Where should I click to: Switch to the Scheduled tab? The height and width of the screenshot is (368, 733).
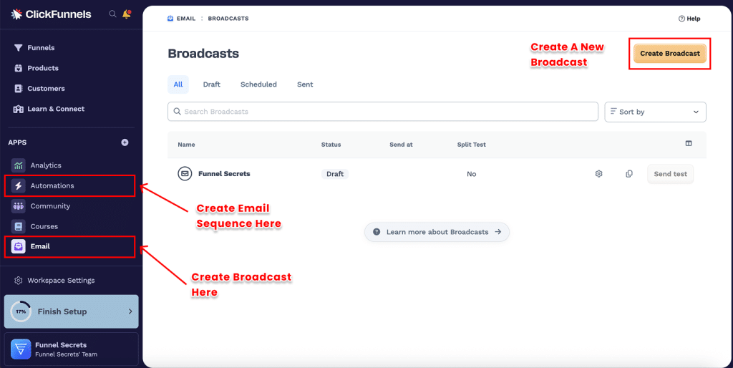[258, 84]
